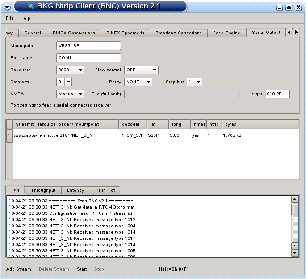Show the PPP Plot tab
Viewport: 306px width, 279px height.
(105, 190)
